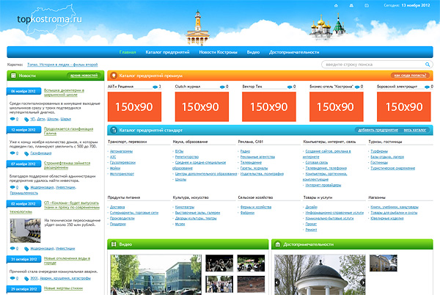Open the Каталог предприятий menu item

click(167, 52)
